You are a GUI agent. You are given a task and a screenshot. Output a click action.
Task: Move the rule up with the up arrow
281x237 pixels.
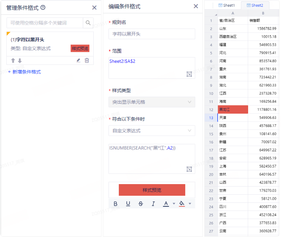point(13,61)
